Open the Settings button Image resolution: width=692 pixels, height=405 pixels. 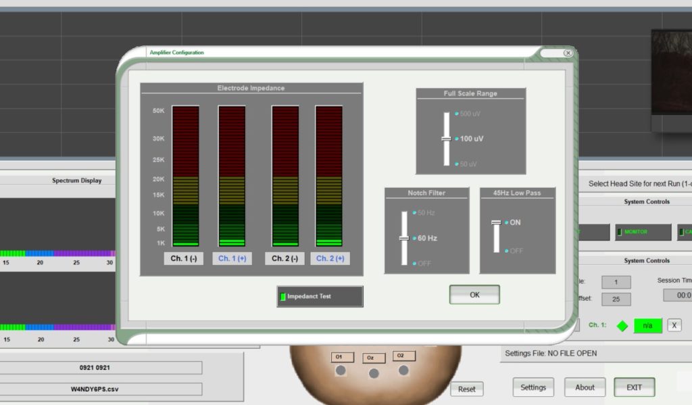pos(533,387)
